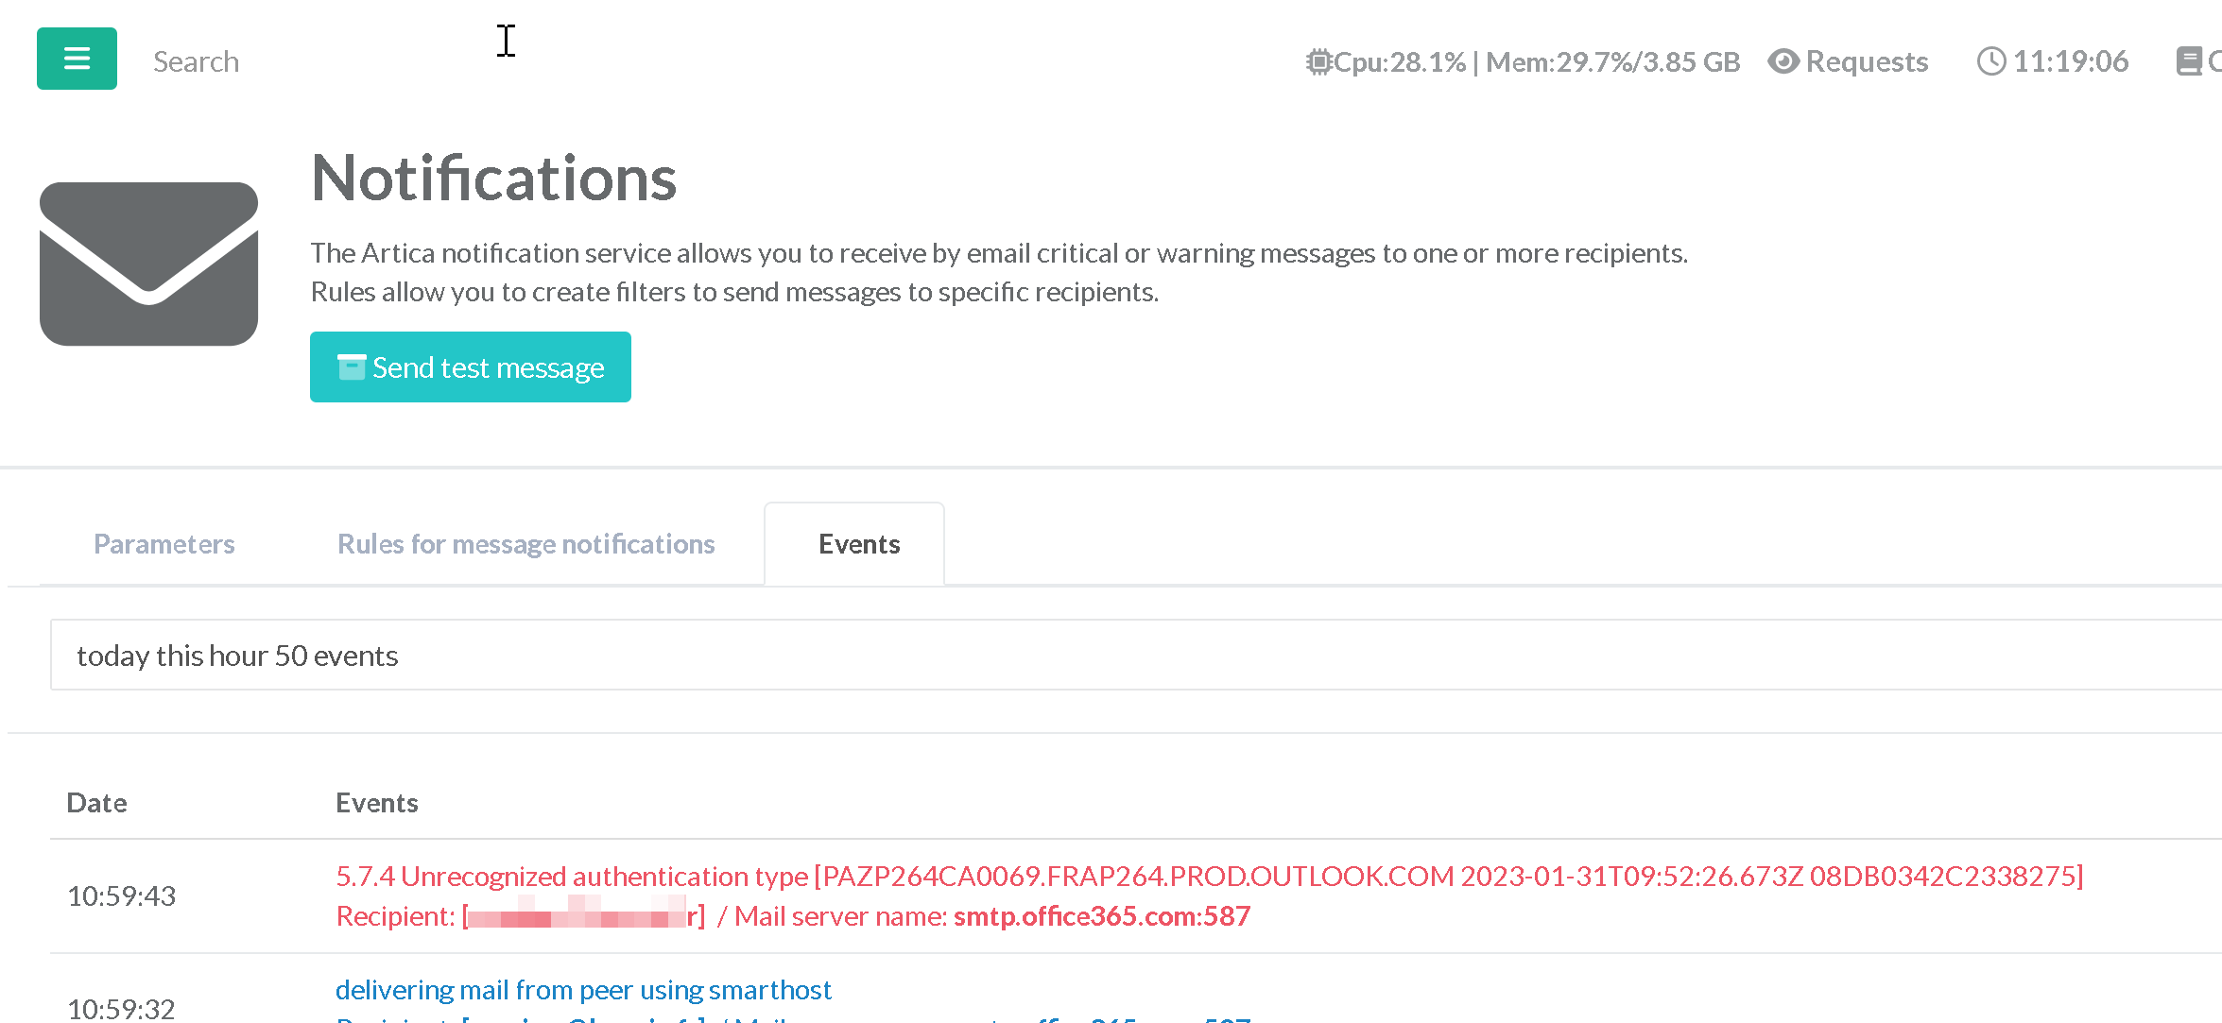
Task: Click the Events column header
Action: pyautogui.click(x=376, y=803)
